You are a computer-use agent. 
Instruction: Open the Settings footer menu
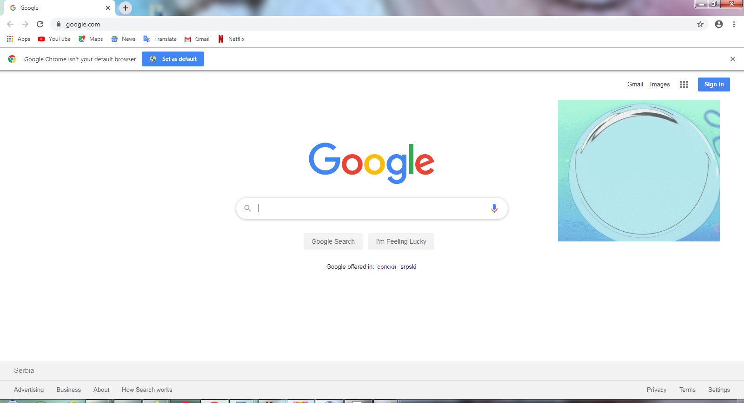coord(719,390)
